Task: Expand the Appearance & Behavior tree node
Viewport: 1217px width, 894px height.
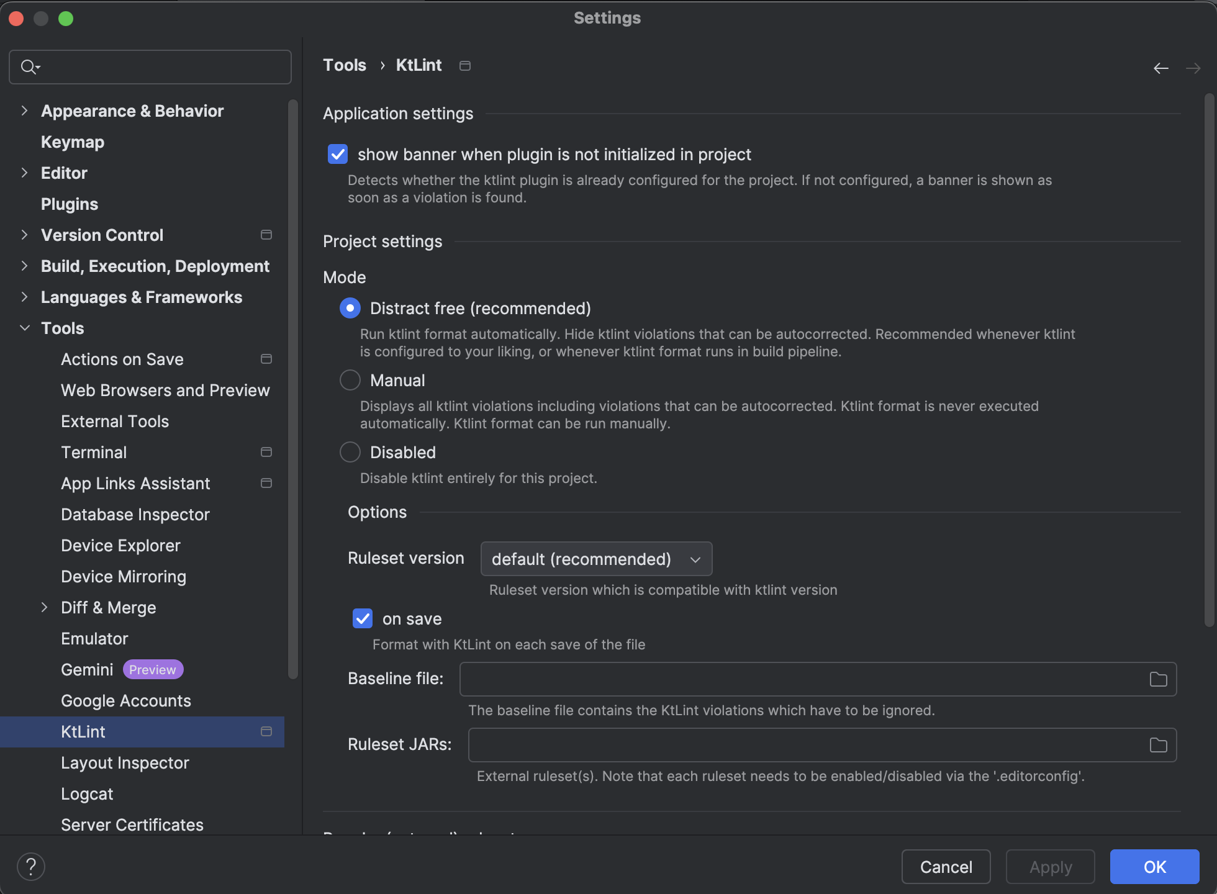Action: (25, 111)
